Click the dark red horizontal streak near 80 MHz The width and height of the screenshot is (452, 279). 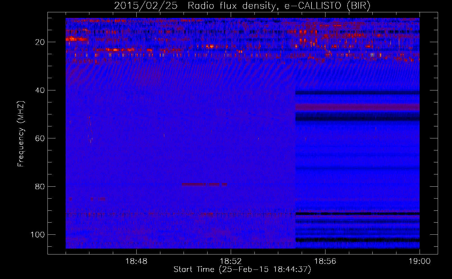[204, 184]
